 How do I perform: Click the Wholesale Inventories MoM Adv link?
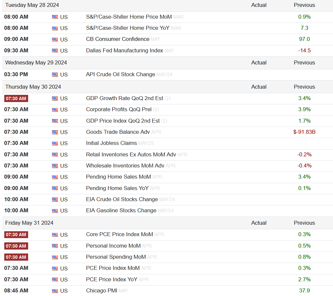125,165
